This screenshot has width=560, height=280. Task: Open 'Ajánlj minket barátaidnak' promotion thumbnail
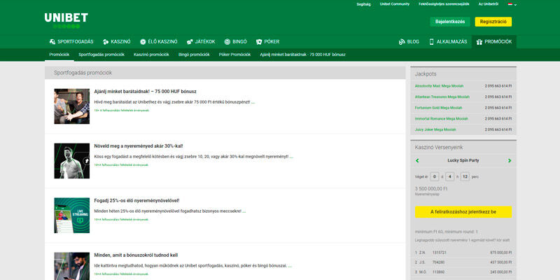(72, 106)
